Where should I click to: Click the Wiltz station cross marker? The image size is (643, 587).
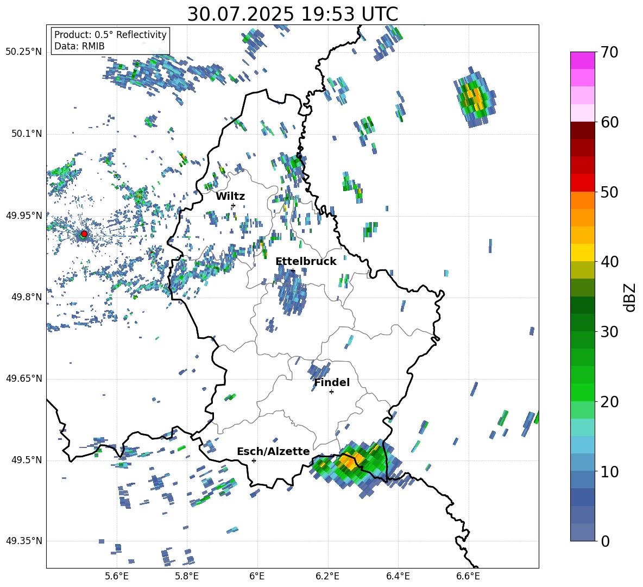[234, 205]
